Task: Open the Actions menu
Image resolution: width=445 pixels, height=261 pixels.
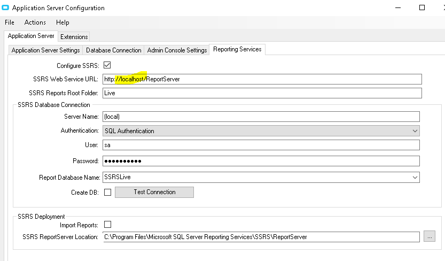Action: pyautogui.click(x=35, y=22)
